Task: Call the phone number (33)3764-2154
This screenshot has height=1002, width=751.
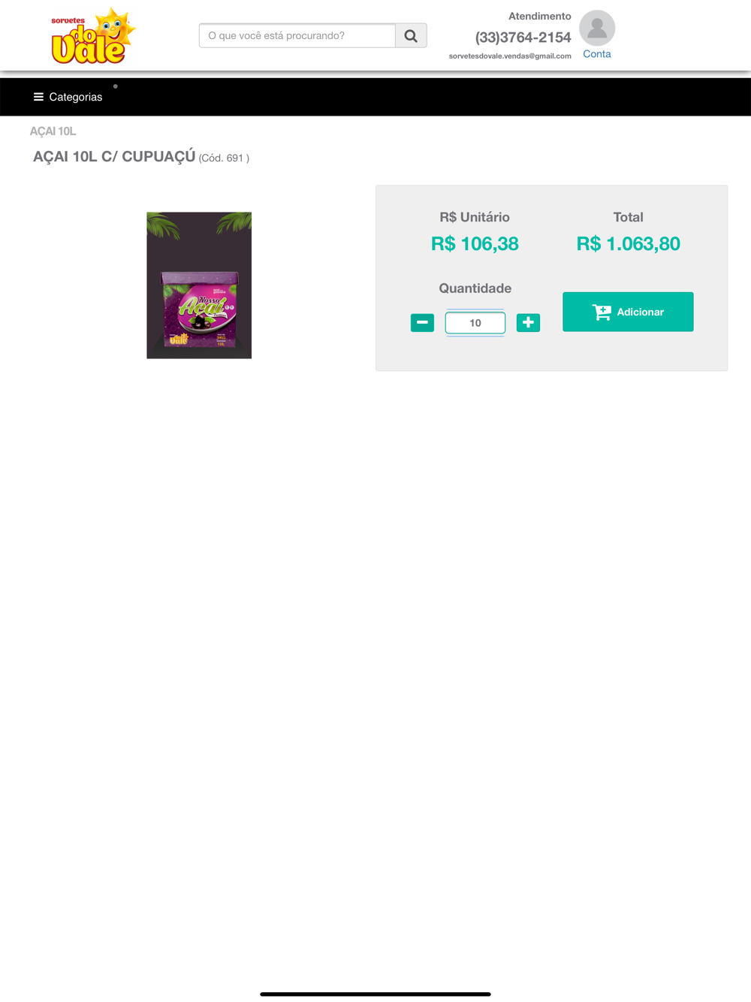Action: 523,37
